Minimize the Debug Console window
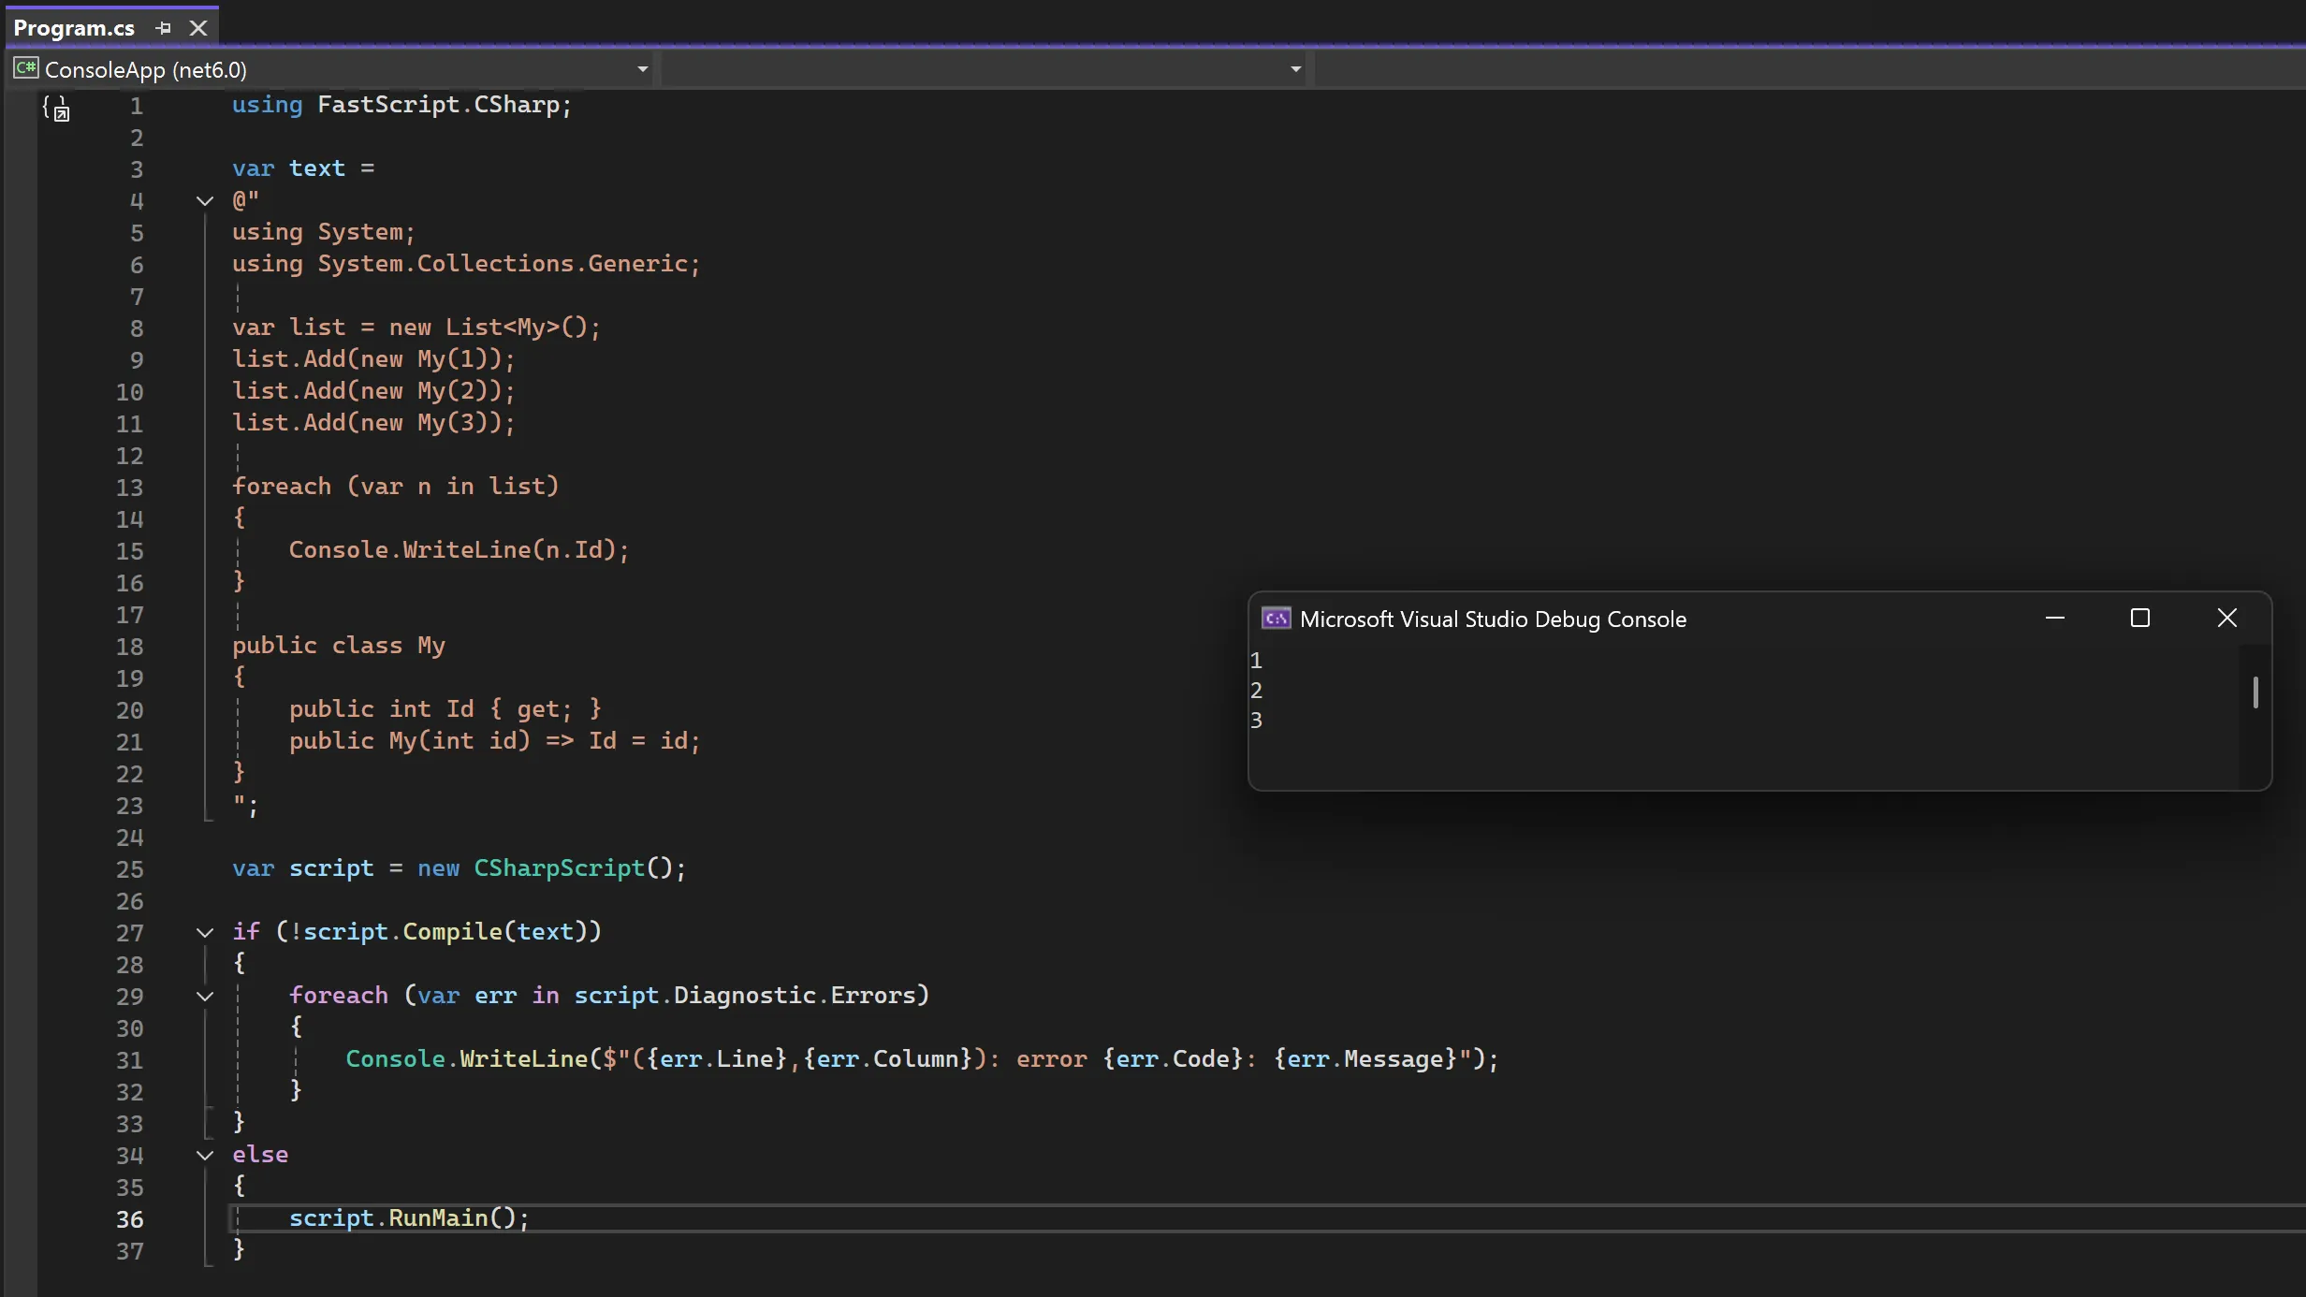The image size is (2306, 1297). (x=2055, y=619)
